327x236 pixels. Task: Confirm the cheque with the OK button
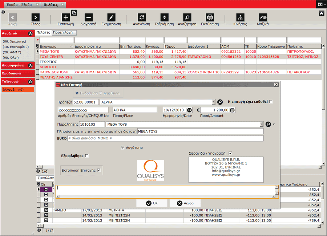point(152,203)
